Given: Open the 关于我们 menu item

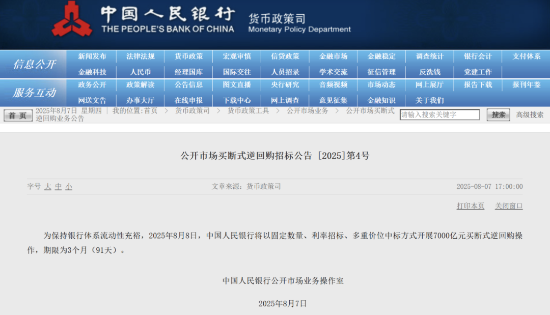Looking at the screenshot, I should 429,100.
